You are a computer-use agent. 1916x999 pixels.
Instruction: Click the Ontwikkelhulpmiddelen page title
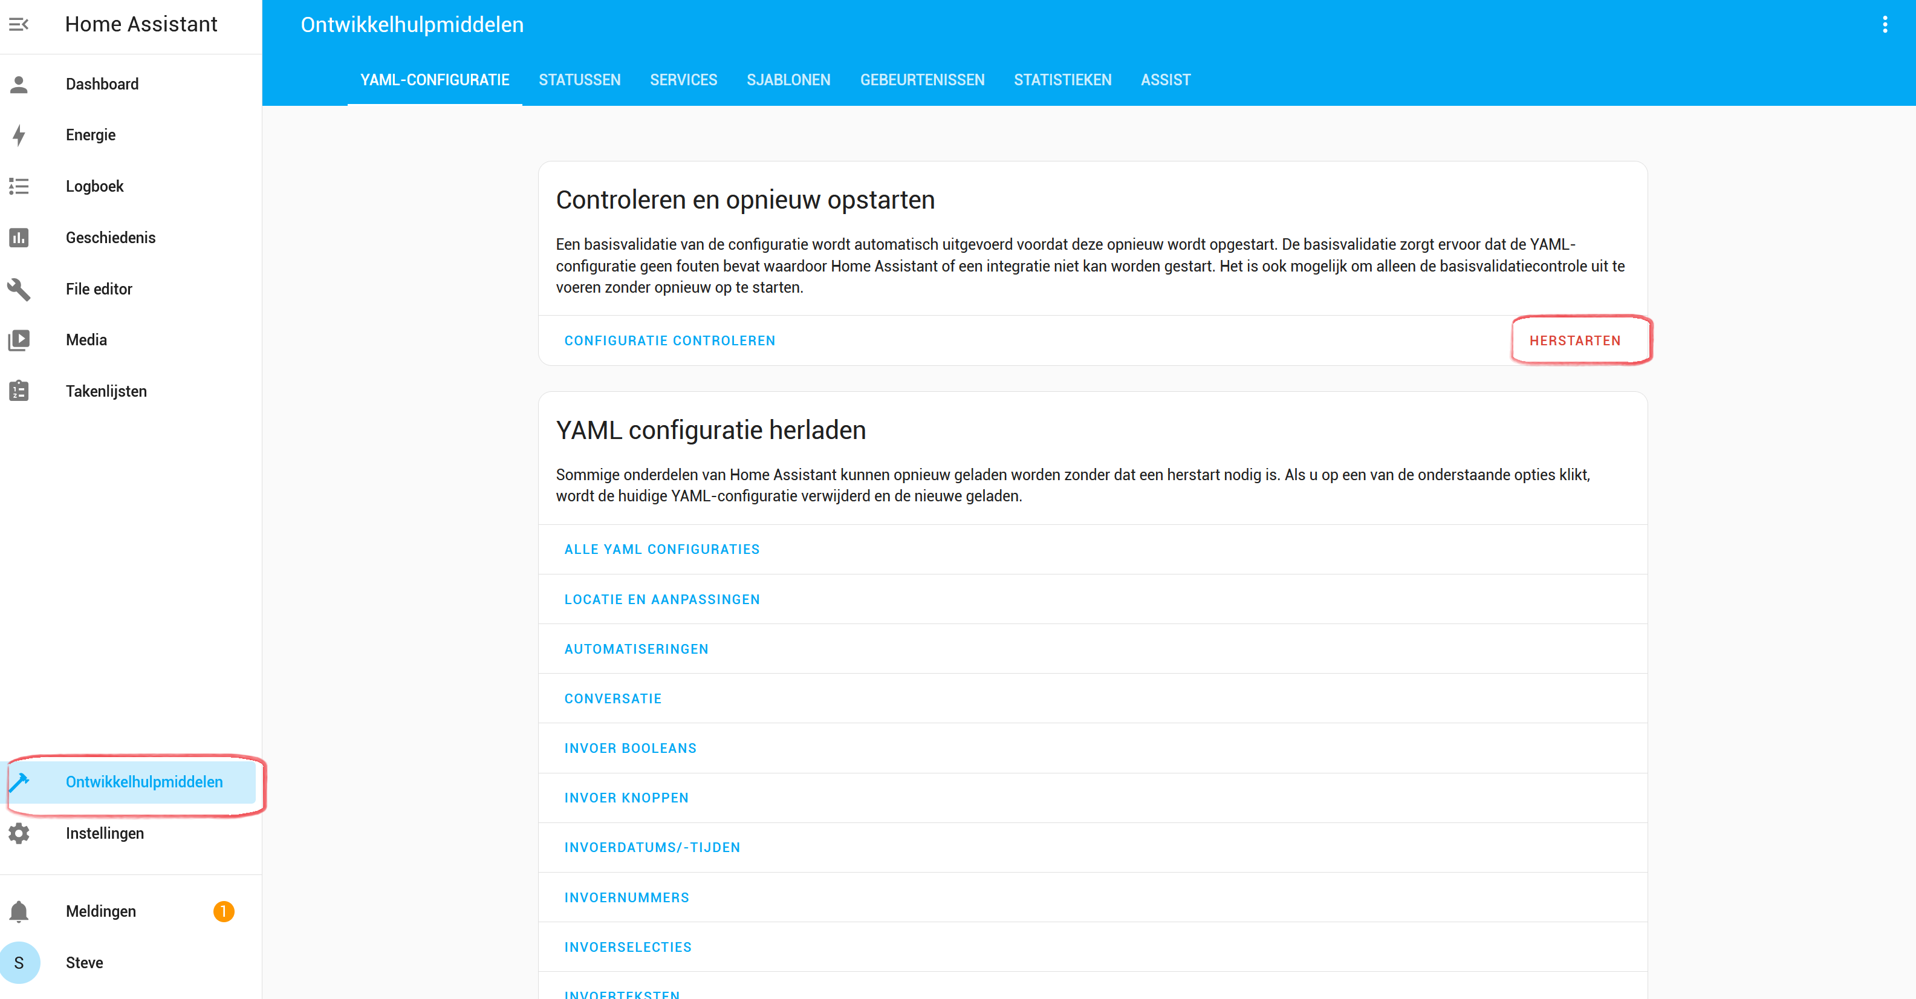[412, 25]
